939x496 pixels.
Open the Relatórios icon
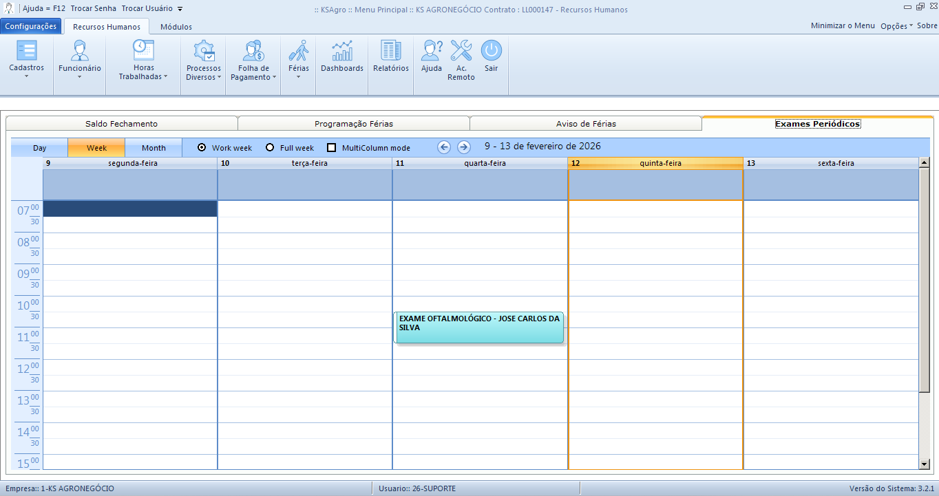tap(390, 51)
